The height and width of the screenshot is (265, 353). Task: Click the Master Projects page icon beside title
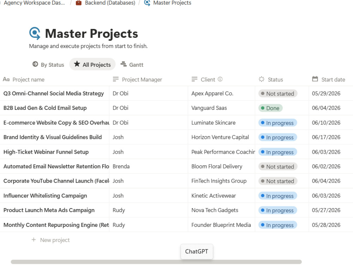coord(35,33)
